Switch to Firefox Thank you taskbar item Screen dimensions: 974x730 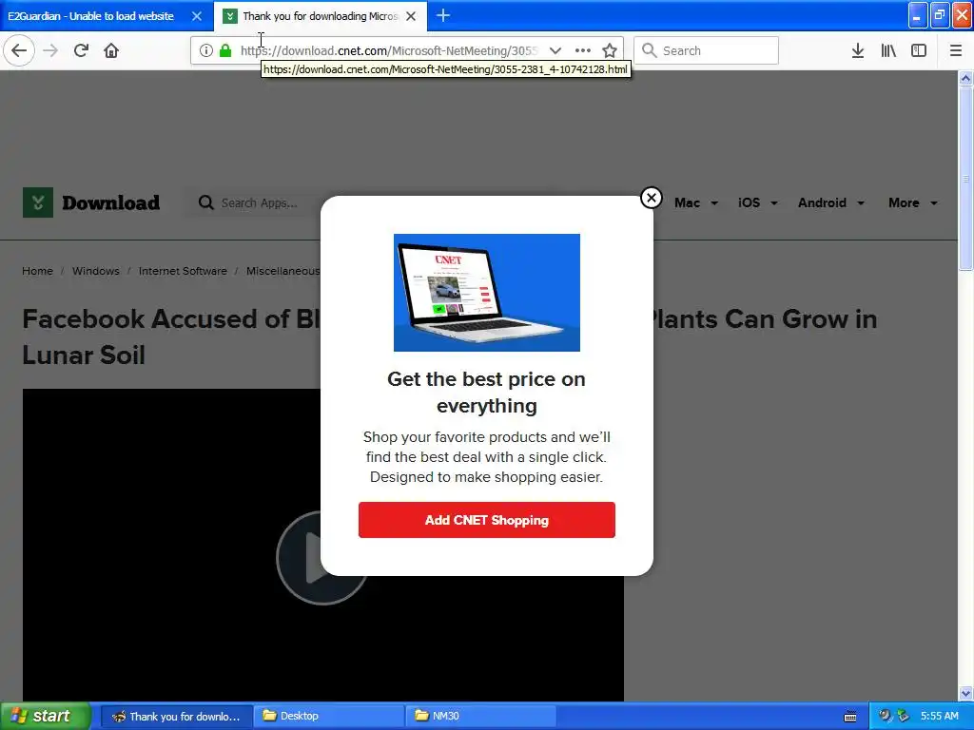point(176,716)
